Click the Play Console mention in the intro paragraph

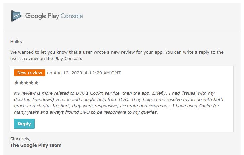[68, 59]
